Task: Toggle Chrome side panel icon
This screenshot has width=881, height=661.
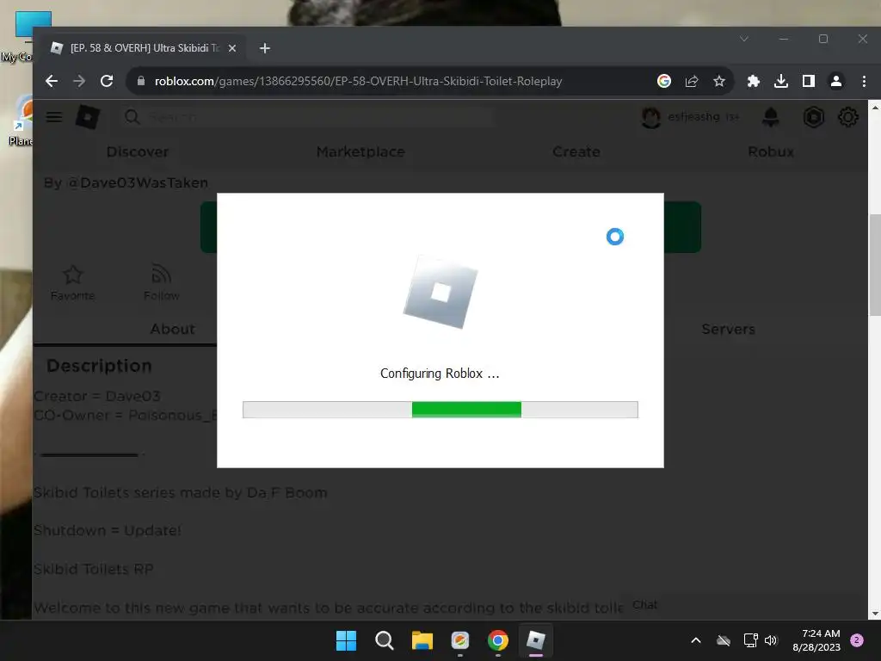Action: coord(809,81)
